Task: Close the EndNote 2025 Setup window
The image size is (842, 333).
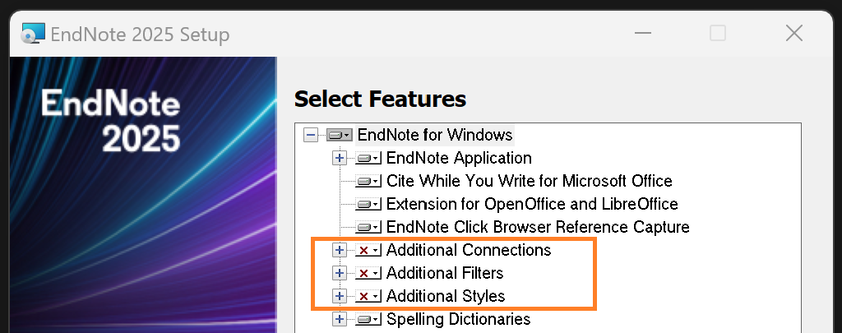Action: click(x=793, y=33)
